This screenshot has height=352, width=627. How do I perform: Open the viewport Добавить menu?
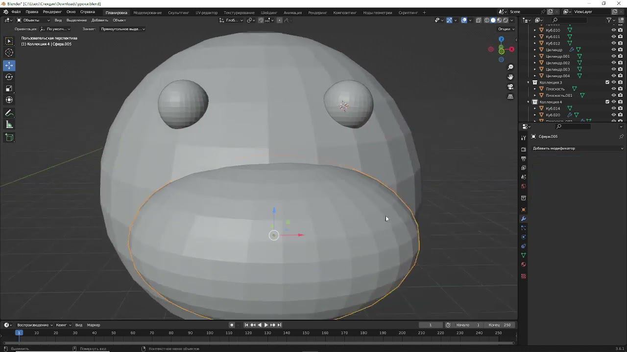[x=100, y=20]
